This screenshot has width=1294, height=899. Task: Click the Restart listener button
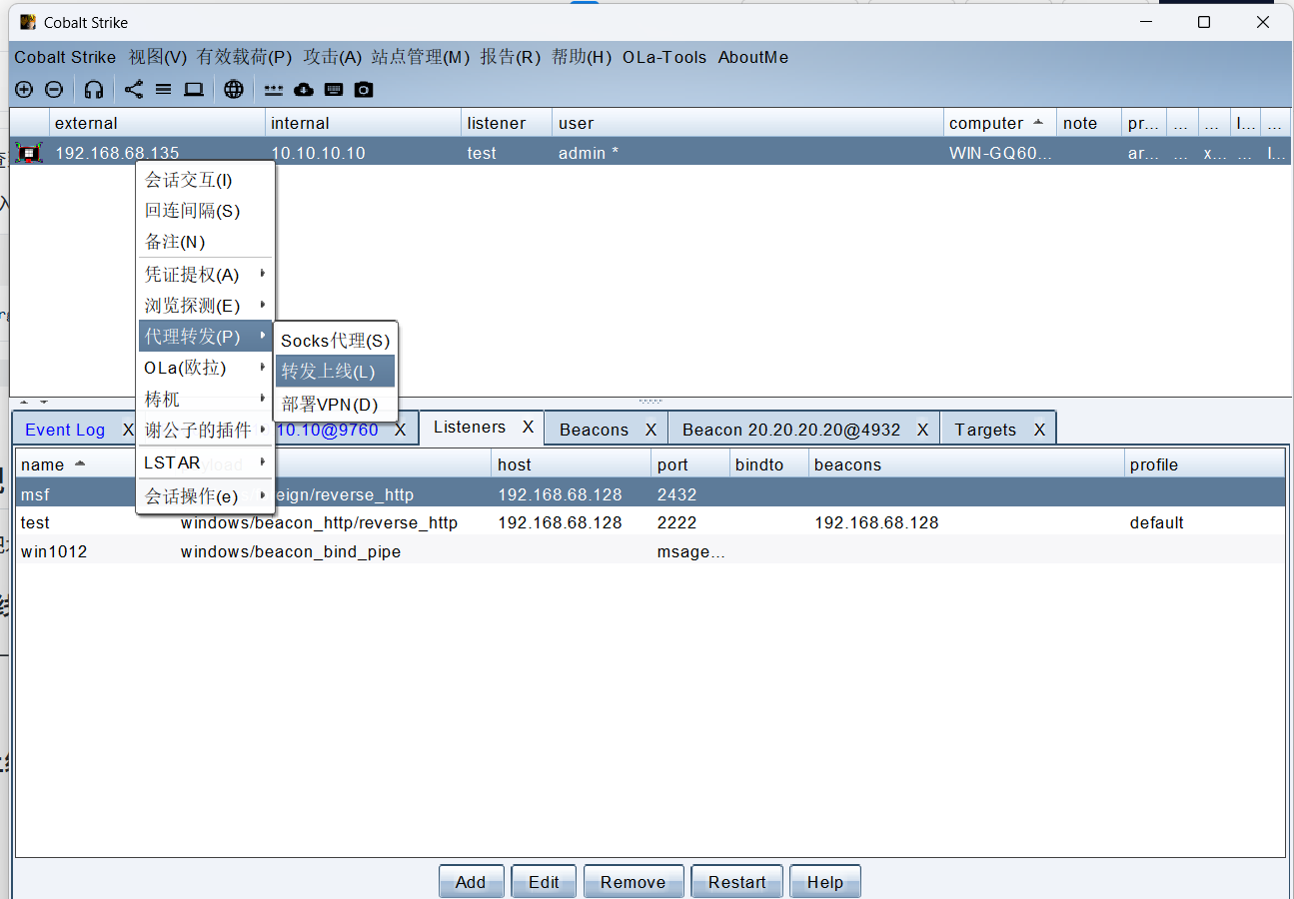coord(737,882)
